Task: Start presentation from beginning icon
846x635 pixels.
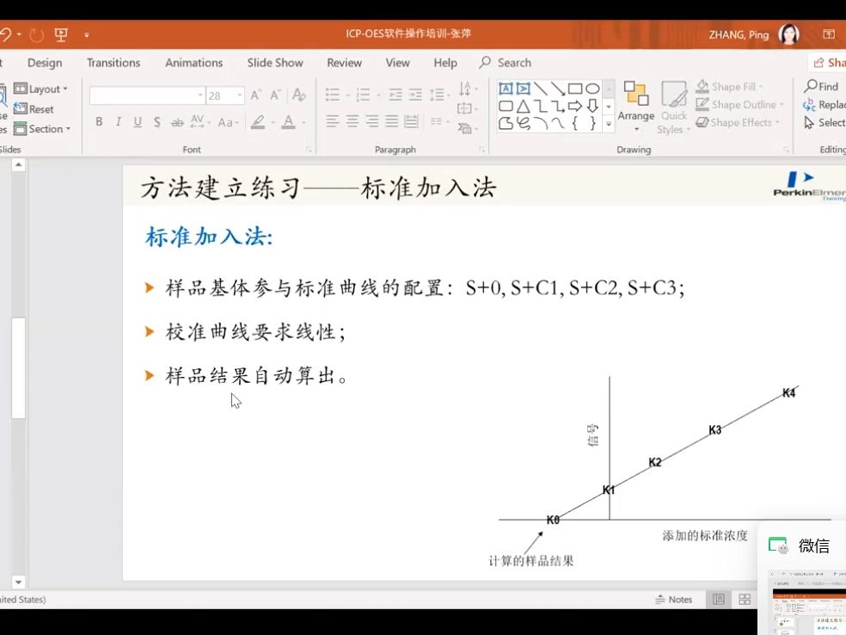Action: [61, 35]
